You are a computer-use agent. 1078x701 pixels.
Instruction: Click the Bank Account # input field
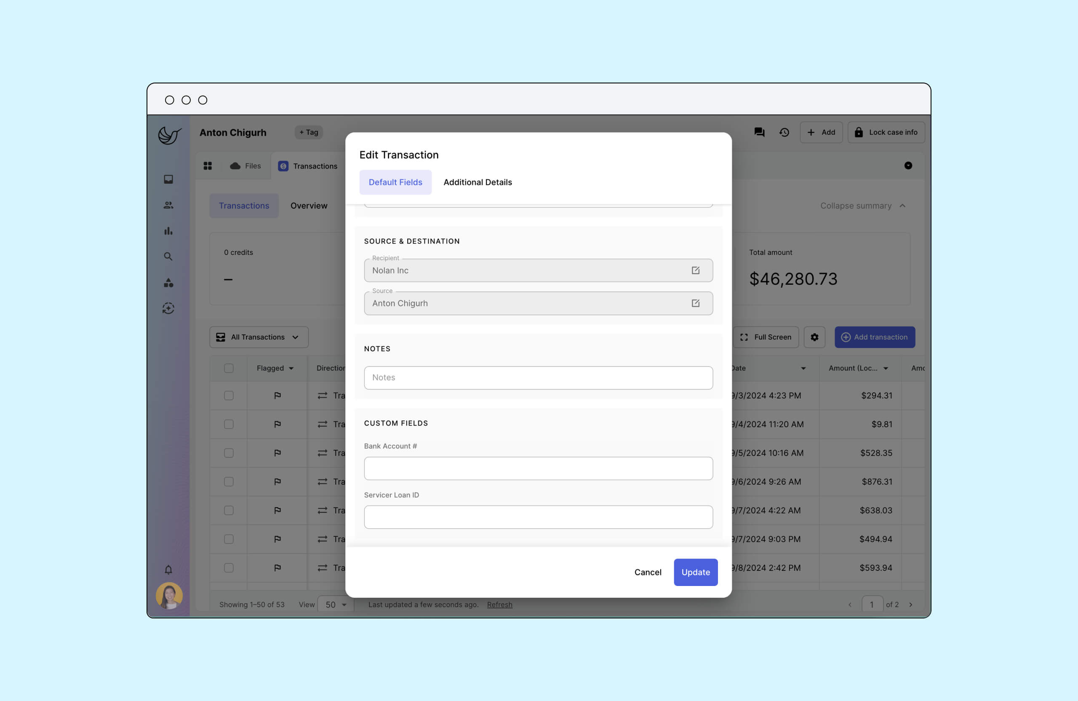[538, 468]
